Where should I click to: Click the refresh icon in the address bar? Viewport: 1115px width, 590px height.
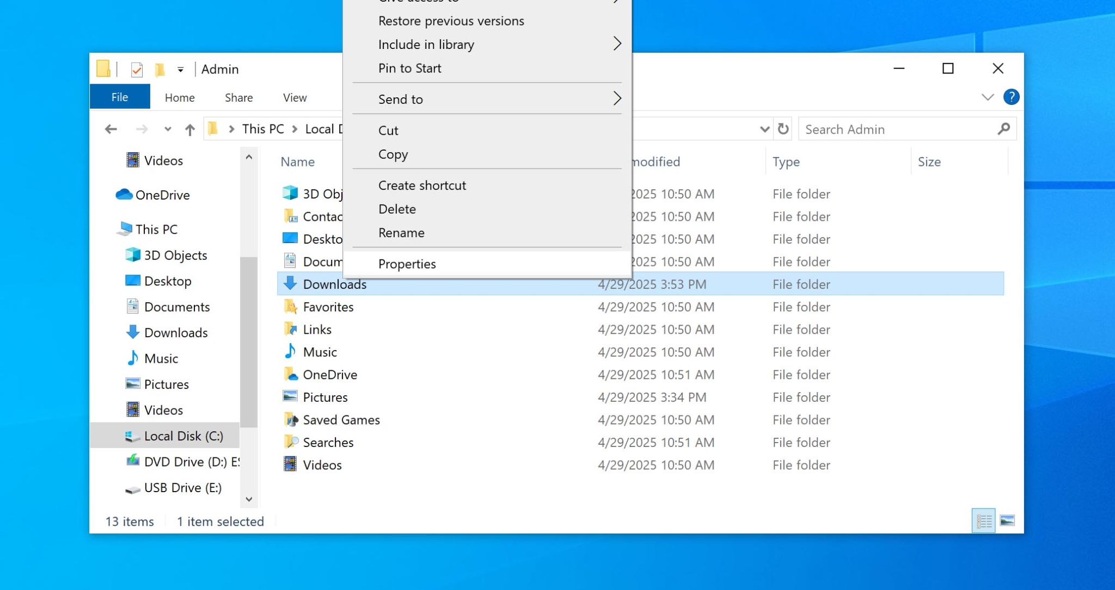coord(783,129)
